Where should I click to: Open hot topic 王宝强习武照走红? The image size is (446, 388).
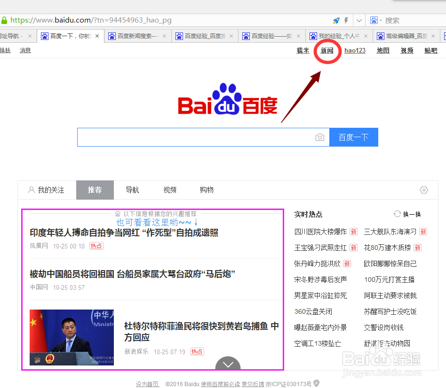[320, 248]
